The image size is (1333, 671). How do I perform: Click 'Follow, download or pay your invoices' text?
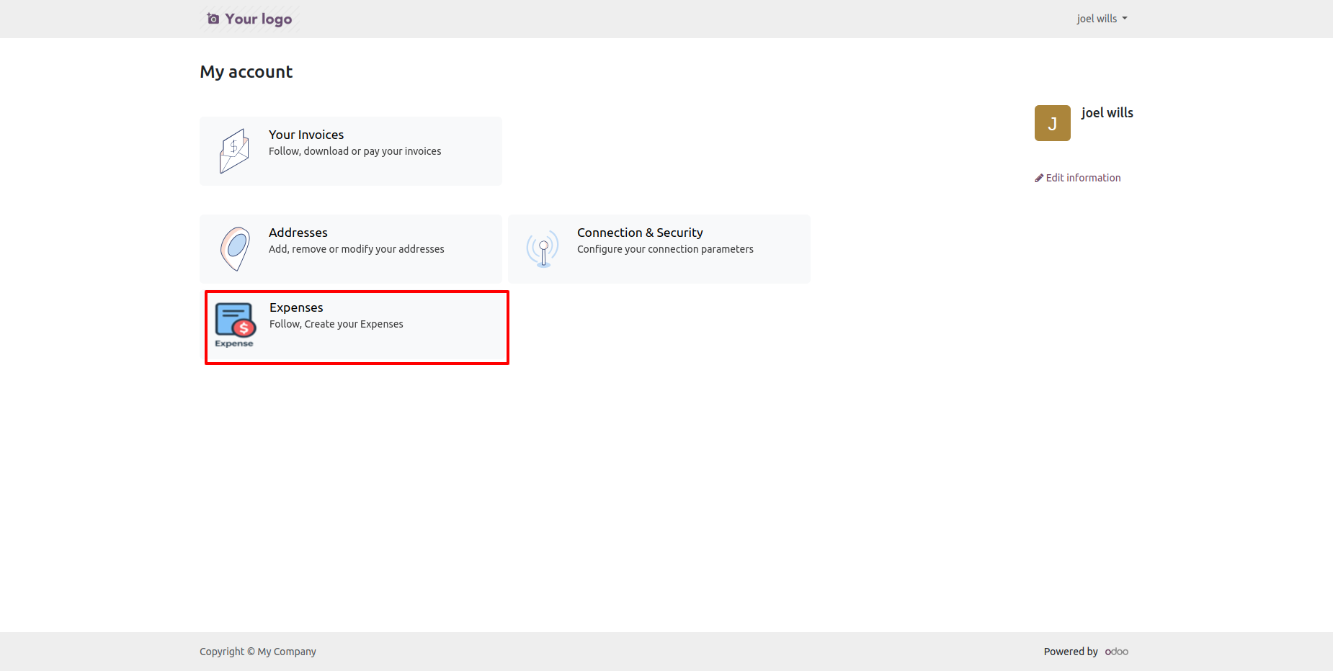click(x=355, y=151)
